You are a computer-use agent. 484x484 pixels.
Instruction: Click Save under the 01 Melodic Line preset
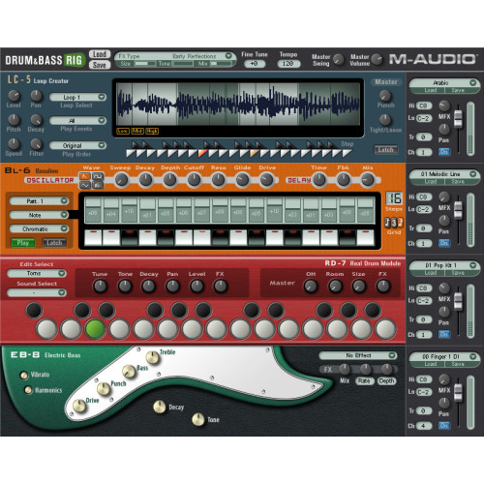point(458,182)
